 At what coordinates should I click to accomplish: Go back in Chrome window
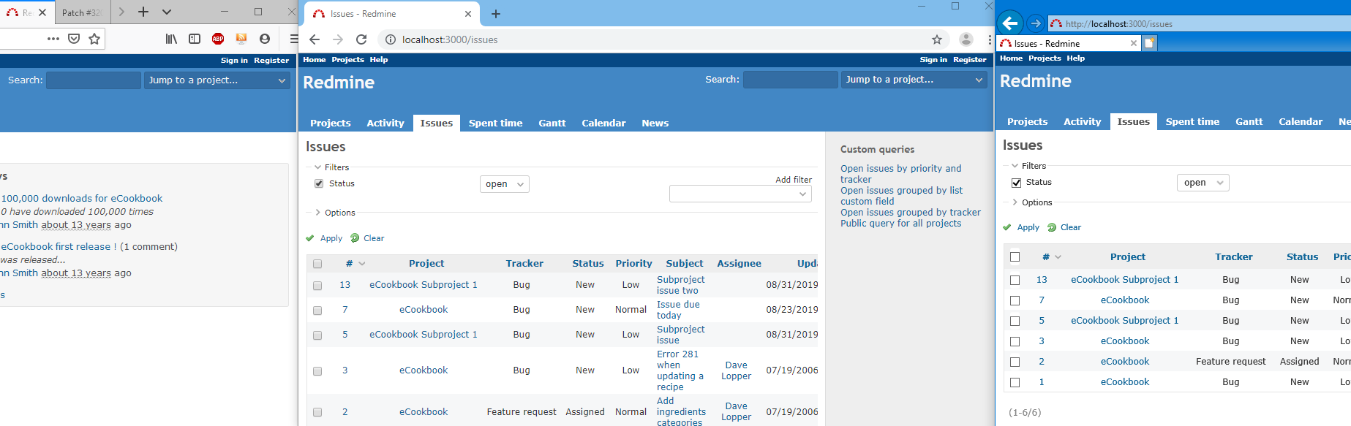point(315,39)
